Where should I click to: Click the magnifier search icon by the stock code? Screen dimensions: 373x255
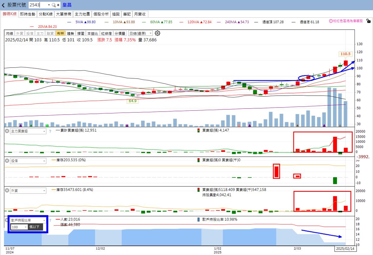54,5
